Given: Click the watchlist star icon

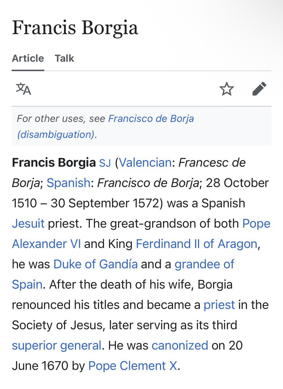Looking at the screenshot, I should [x=227, y=89].
